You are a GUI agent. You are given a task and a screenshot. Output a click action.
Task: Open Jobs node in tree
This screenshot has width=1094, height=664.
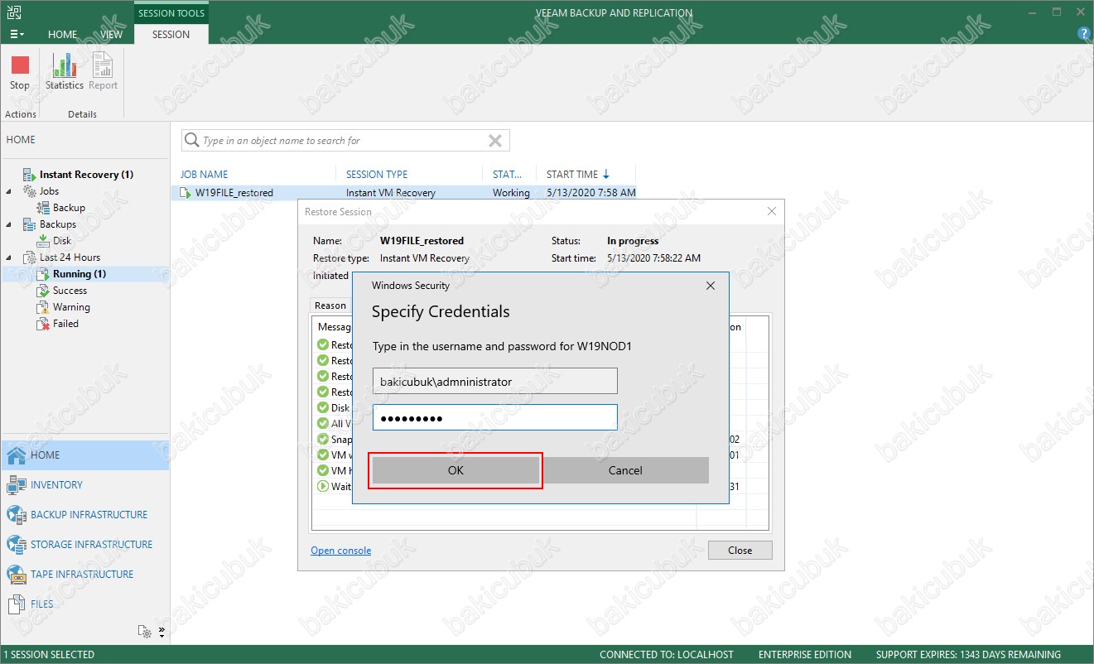coord(49,191)
